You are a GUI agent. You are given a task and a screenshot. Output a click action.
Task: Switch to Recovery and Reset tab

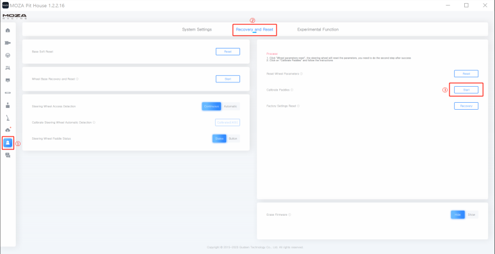[254, 29]
